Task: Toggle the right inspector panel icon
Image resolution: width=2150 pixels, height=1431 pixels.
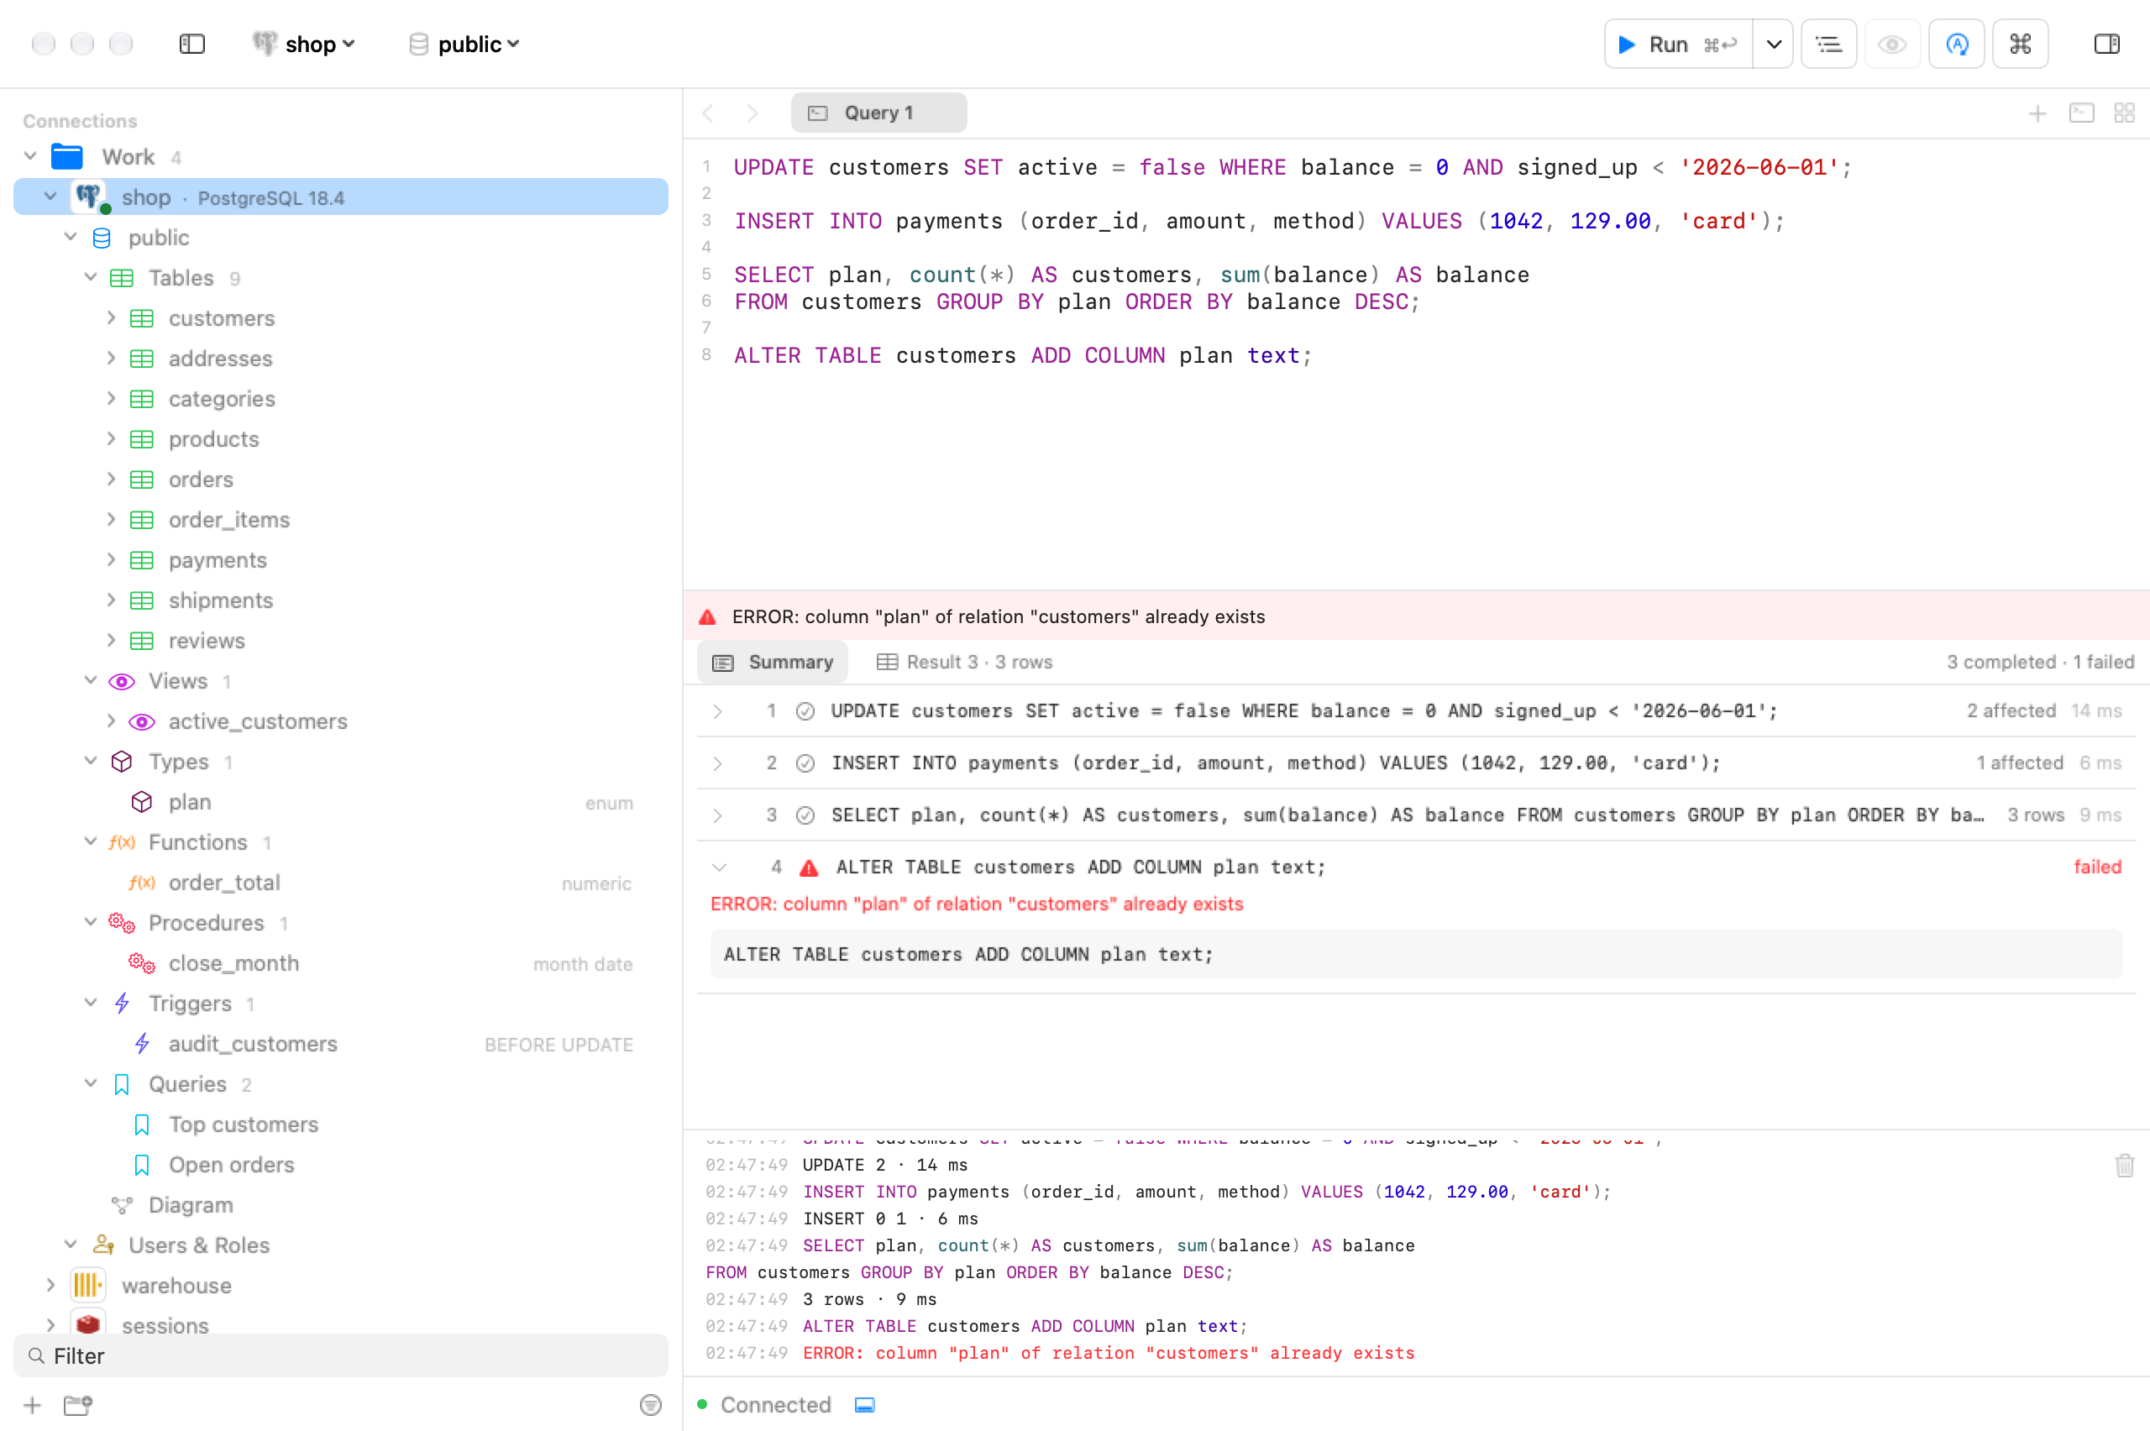Action: click(2106, 44)
